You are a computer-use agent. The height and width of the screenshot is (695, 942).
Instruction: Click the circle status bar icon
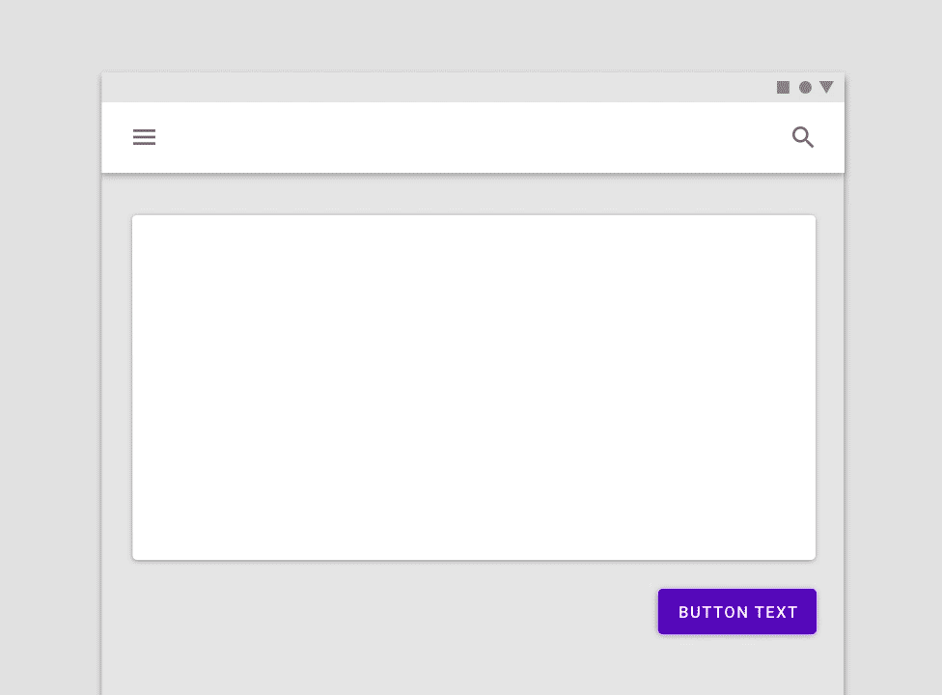[805, 88]
